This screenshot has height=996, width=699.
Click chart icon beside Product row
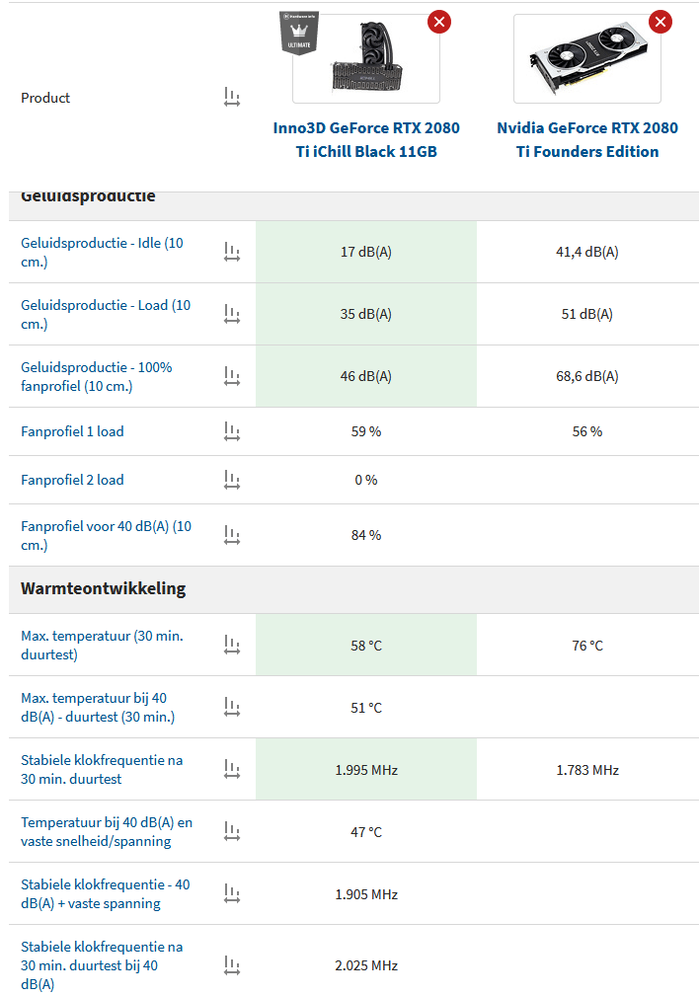[232, 98]
